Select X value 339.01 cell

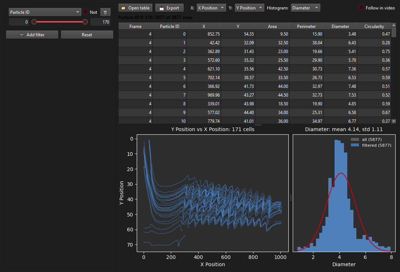204,103
